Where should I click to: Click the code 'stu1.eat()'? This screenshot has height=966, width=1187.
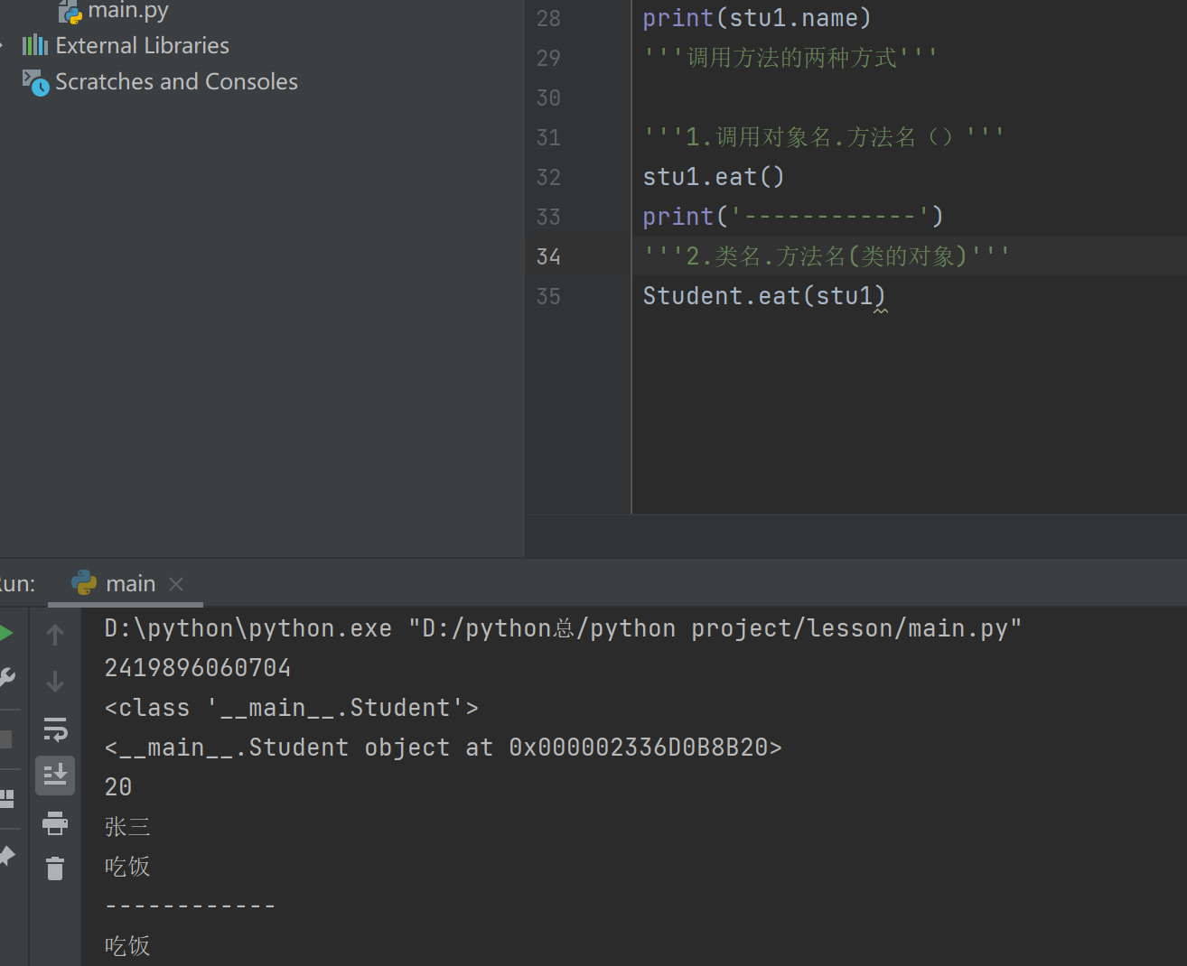click(x=714, y=177)
